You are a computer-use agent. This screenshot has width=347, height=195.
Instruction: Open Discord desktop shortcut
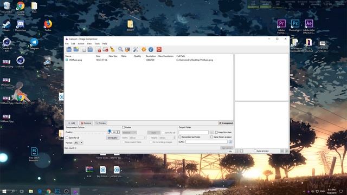click(21, 25)
